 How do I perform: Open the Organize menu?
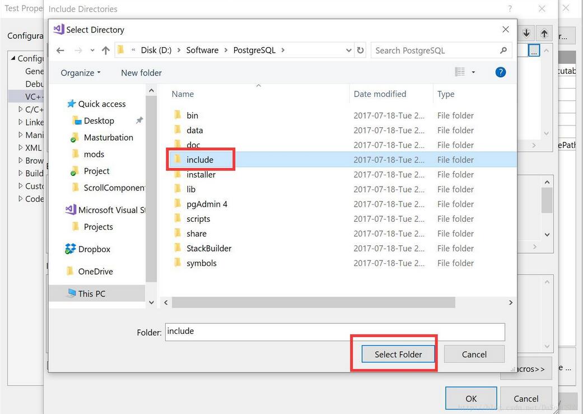point(80,73)
